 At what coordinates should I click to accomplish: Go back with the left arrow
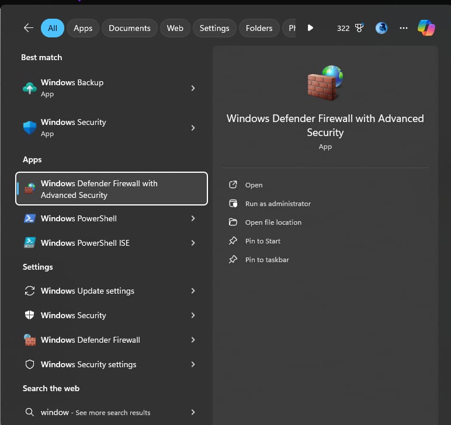[29, 28]
